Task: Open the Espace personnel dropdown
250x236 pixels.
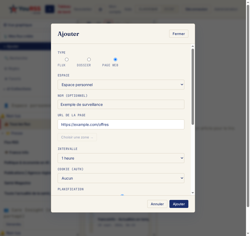Action: [121, 85]
